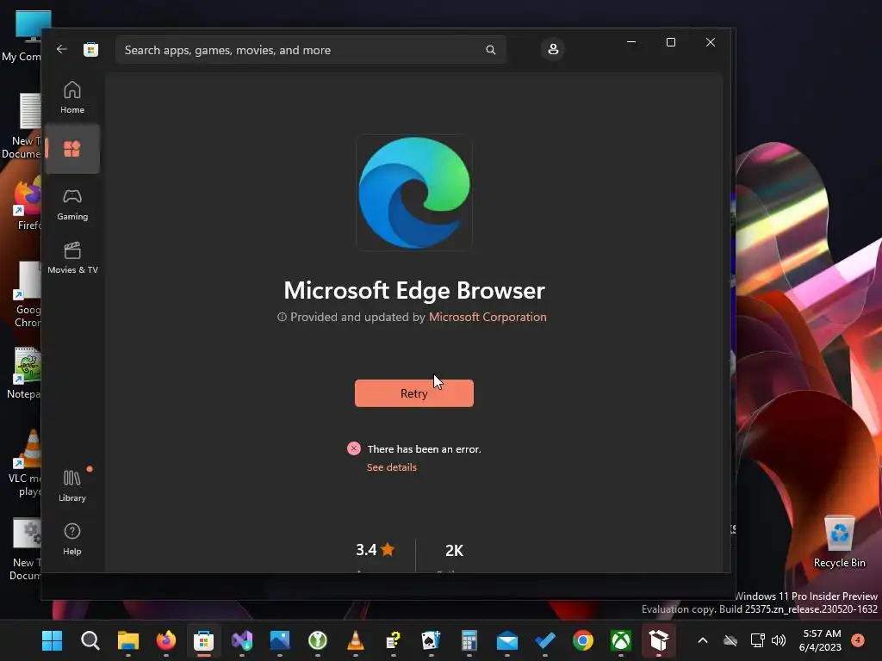
Task: Open taskbar Search
Action: [x=90, y=640]
